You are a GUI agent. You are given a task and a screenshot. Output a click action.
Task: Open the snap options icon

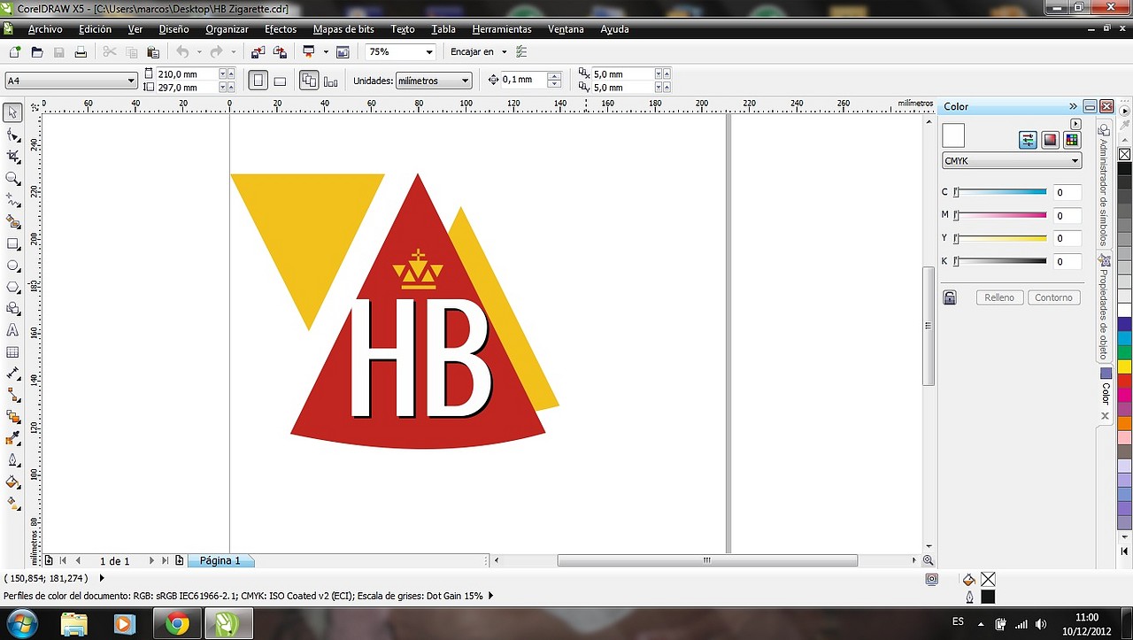[x=521, y=52]
